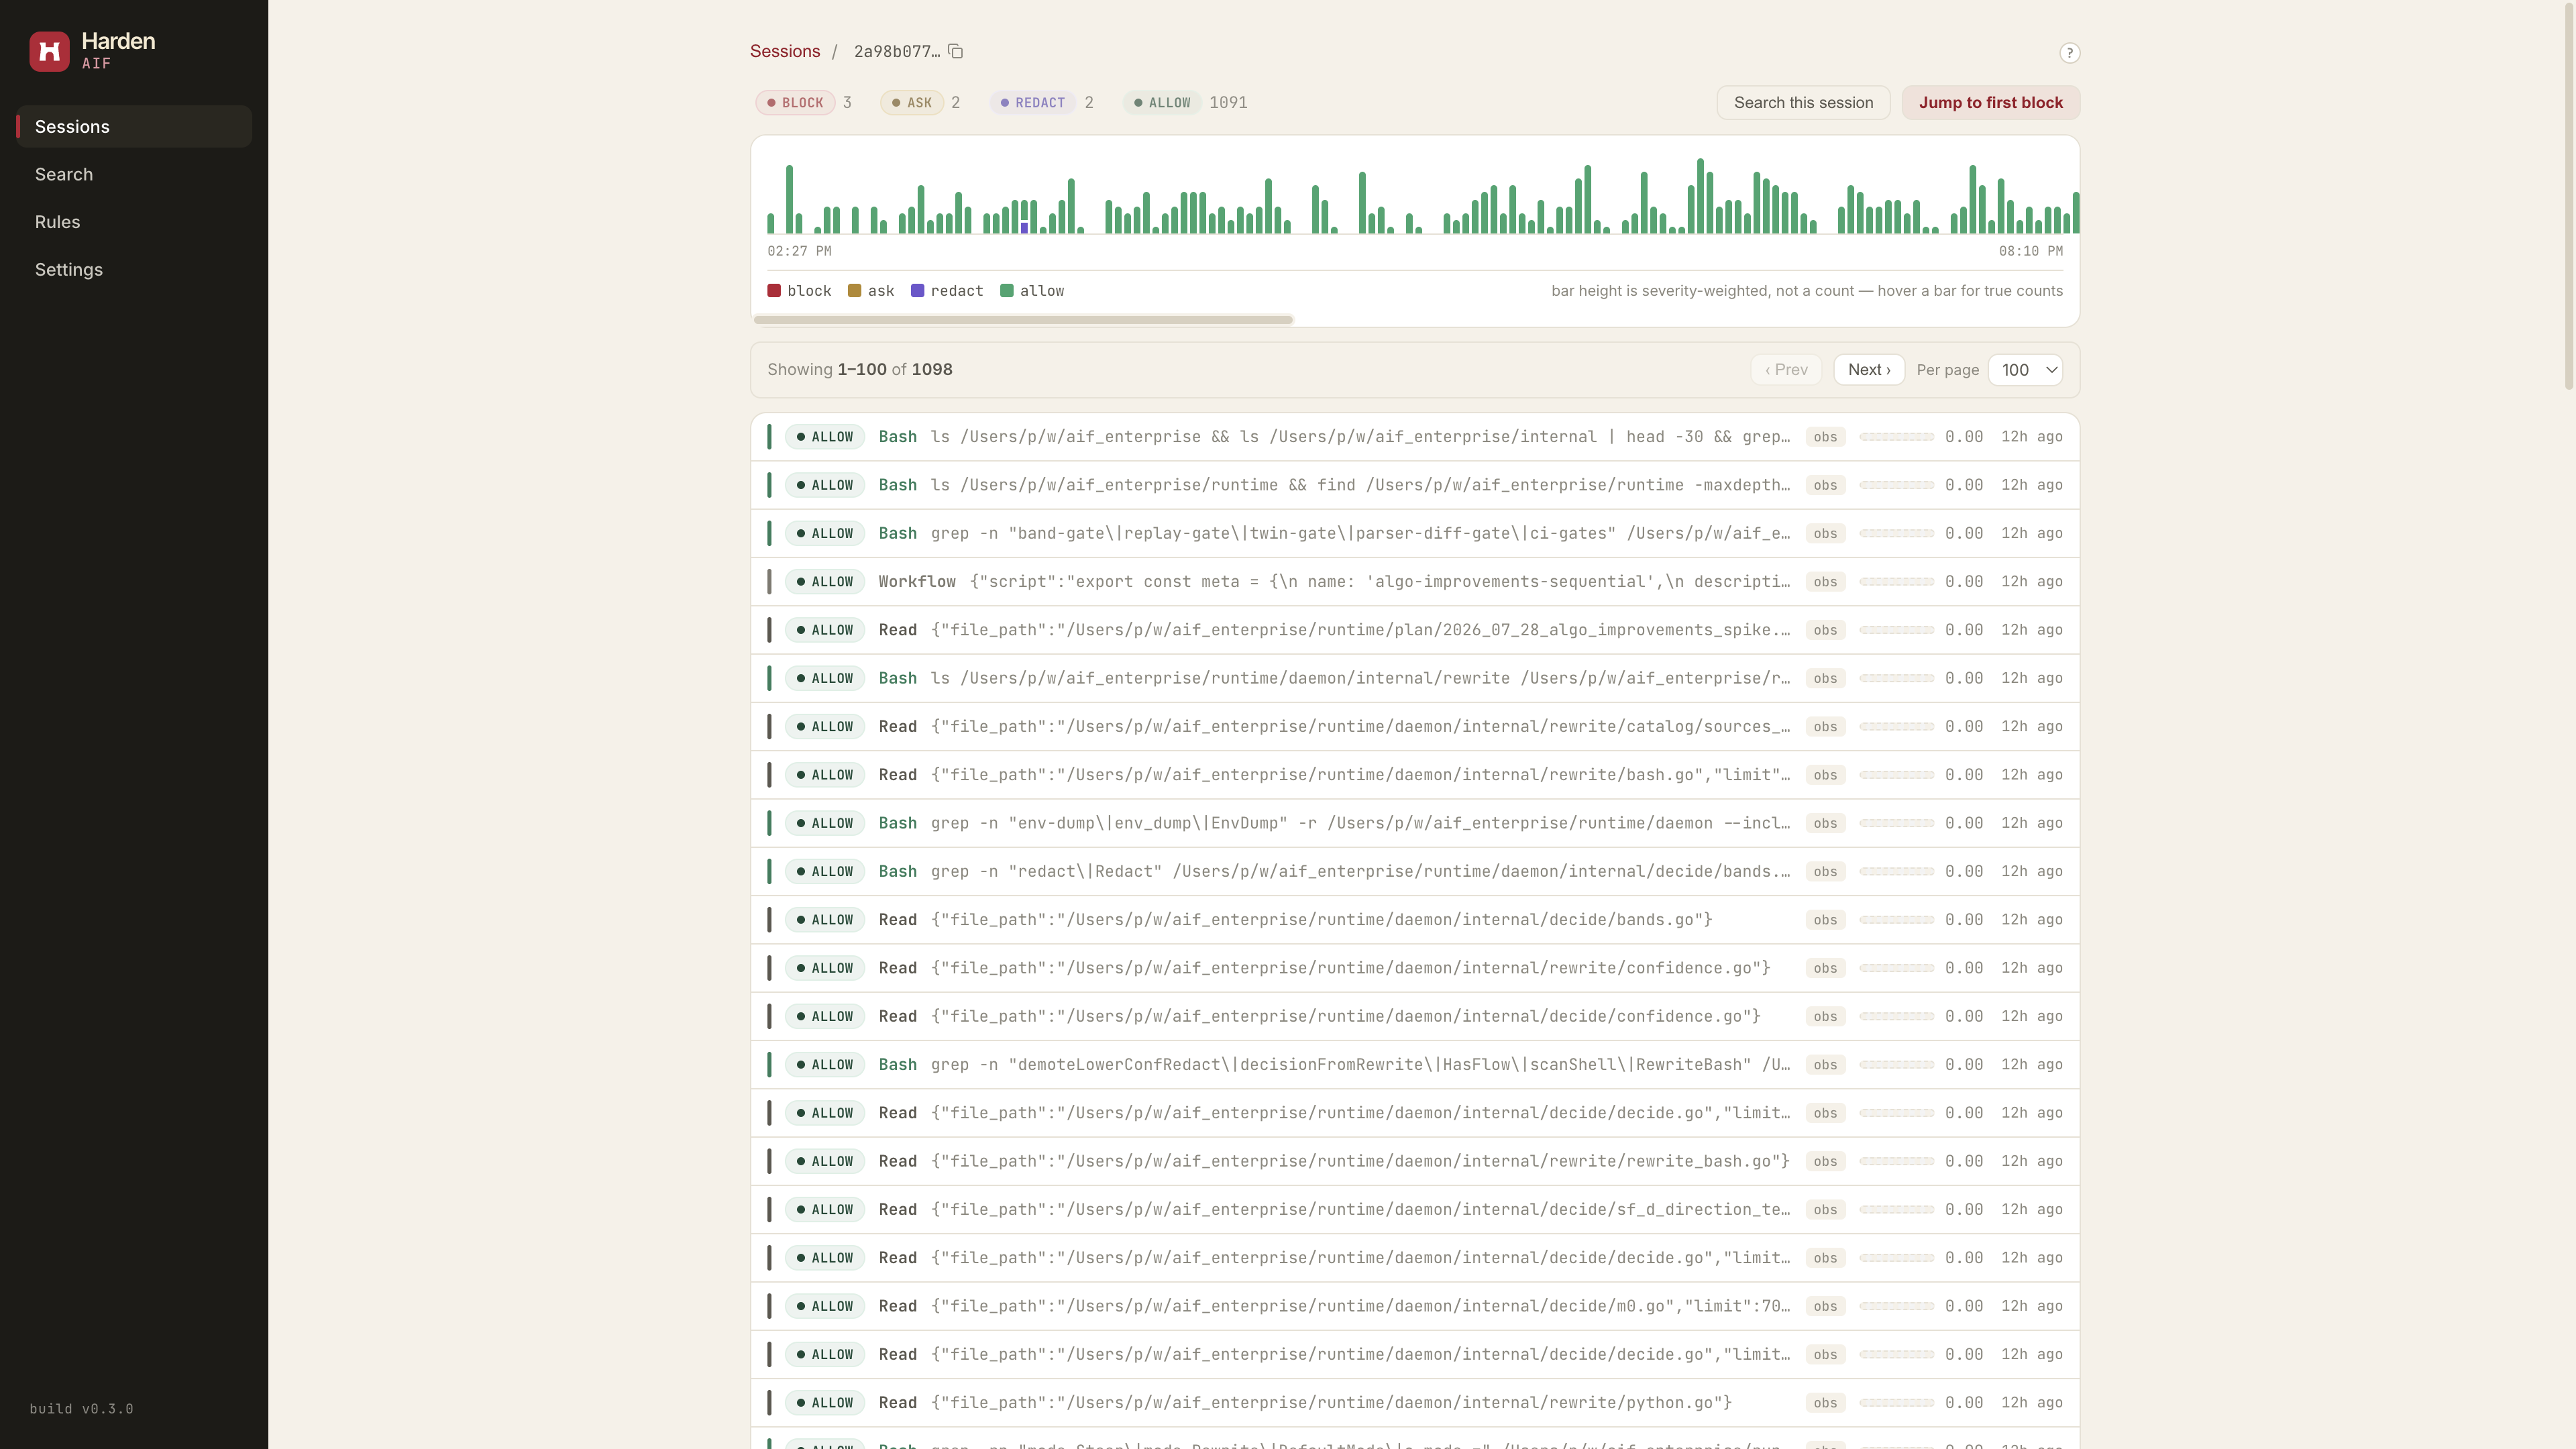Click Jump to first block
This screenshot has width=2576, height=1449.
[x=1990, y=103]
